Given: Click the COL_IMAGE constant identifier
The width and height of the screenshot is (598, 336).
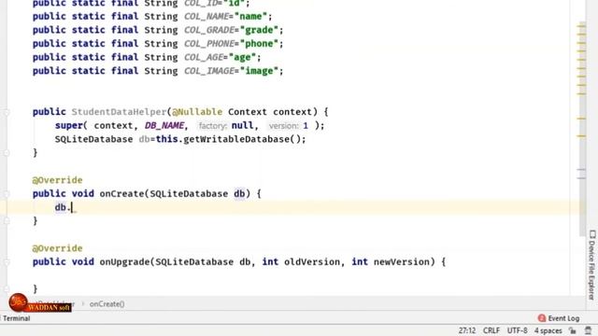Looking at the screenshot, I should pyautogui.click(x=209, y=71).
